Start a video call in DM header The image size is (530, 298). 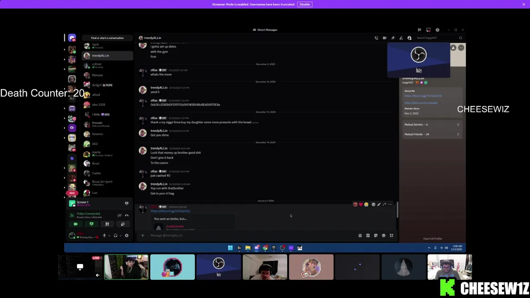pyautogui.click(x=385, y=38)
